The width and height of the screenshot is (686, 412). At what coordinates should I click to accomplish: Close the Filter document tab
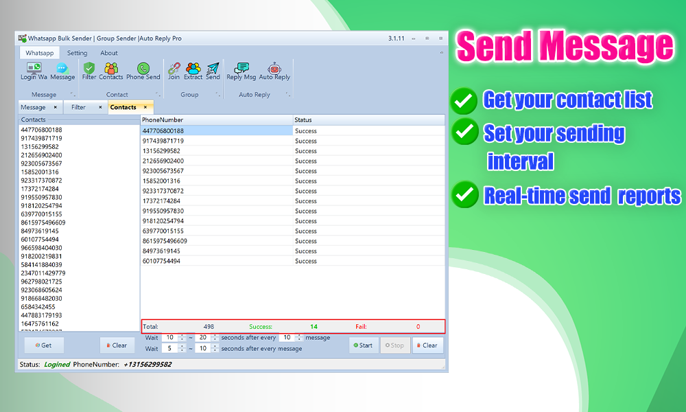[100, 107]
